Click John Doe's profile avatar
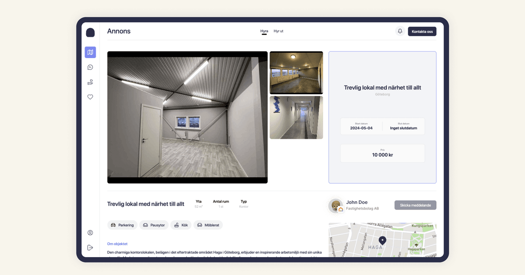The height and width of the screenshot is (275, 525). tap(336, 206)
